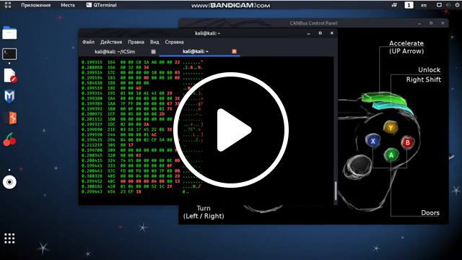Click the Accelerate (UP Arrow) label
This screenshot has height=260, width=462.
coord(406,47)
